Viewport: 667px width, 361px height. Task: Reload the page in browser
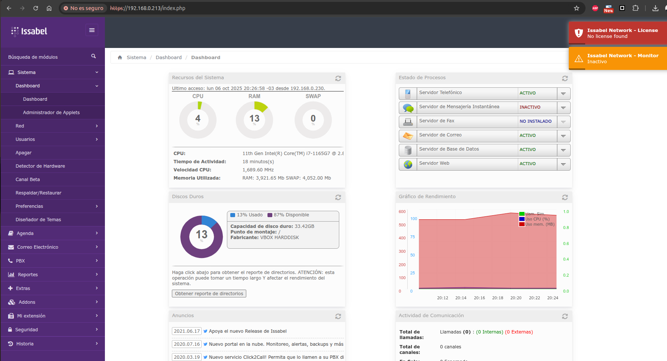[36, 8]
